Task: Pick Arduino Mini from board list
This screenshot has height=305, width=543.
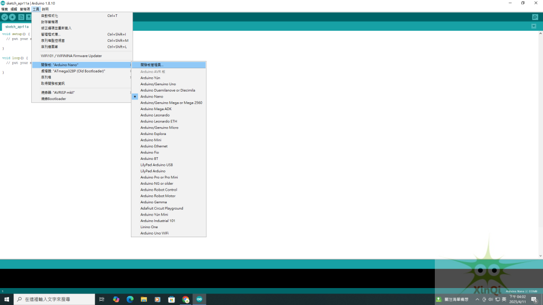Action: tap(169, 140)
